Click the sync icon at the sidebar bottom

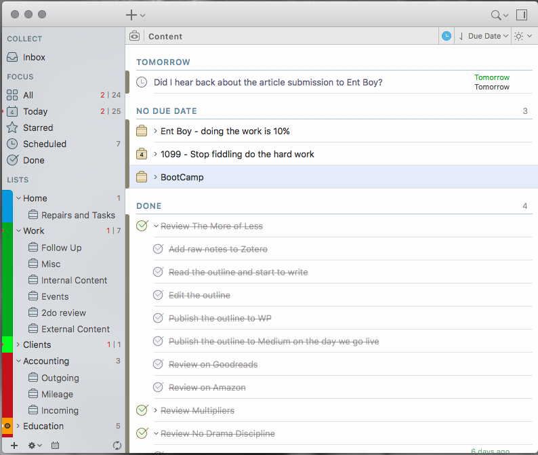coord(117,446)
